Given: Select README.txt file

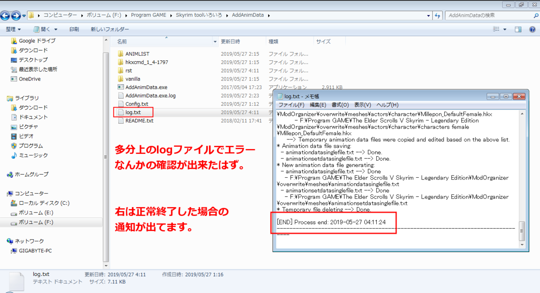Looking at the screenshot, I should coord(135,121).
